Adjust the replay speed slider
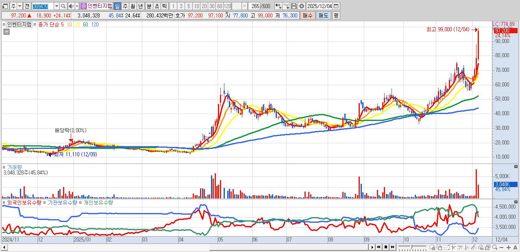 click(412, 247)
